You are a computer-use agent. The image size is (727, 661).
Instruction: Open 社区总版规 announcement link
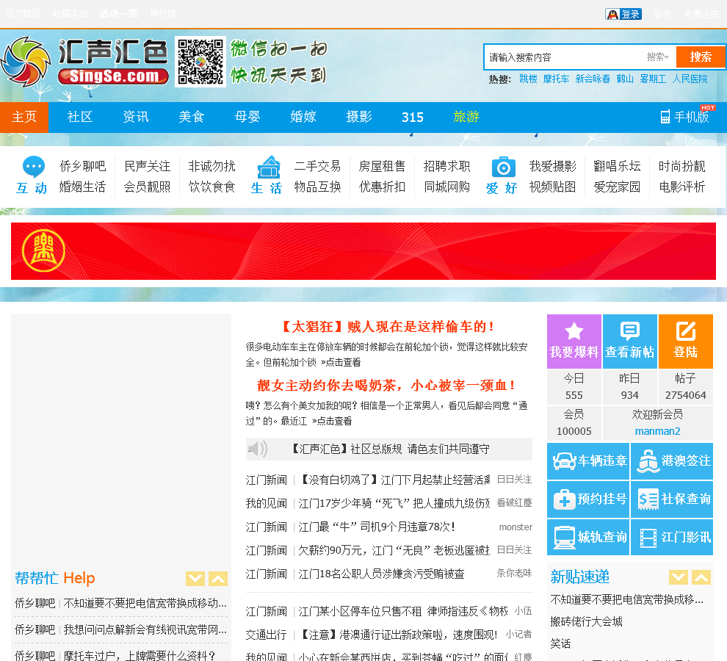click(x=390, y=449)
